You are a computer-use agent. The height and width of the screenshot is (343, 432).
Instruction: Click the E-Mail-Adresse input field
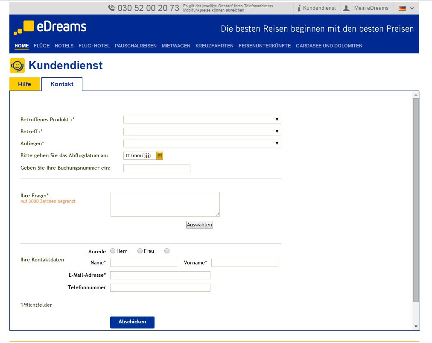click(x=160, y=275)
